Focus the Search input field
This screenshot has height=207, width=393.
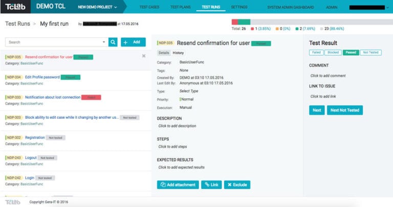pos(54,42)
